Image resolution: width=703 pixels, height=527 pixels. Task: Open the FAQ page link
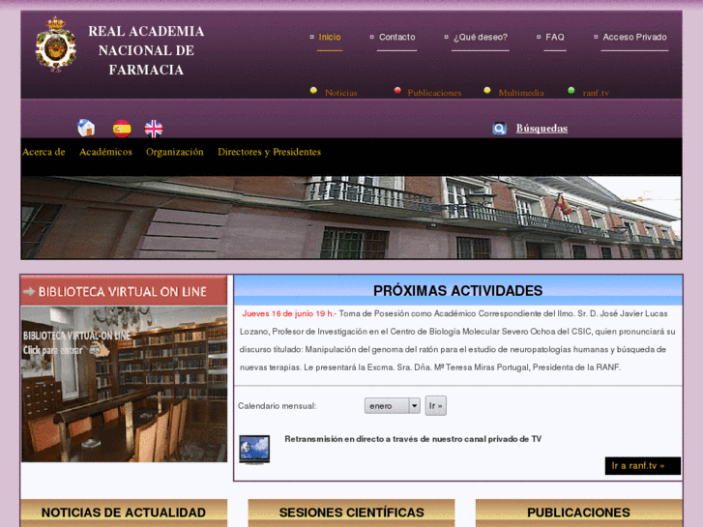coord(554,38)
